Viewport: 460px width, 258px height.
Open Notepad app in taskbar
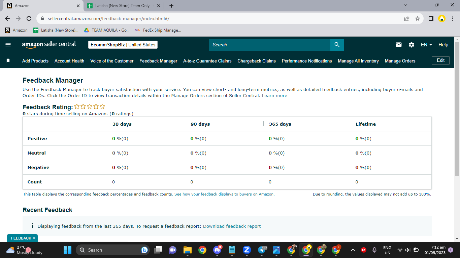pos(232,250)
